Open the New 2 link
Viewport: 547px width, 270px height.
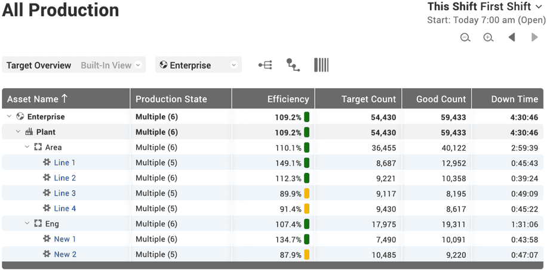tap(65, 255)
